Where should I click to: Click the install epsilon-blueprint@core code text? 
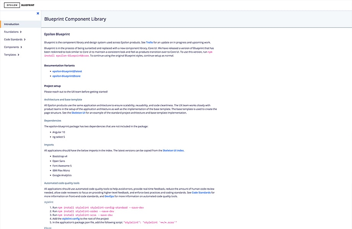[x=66, y=56]
